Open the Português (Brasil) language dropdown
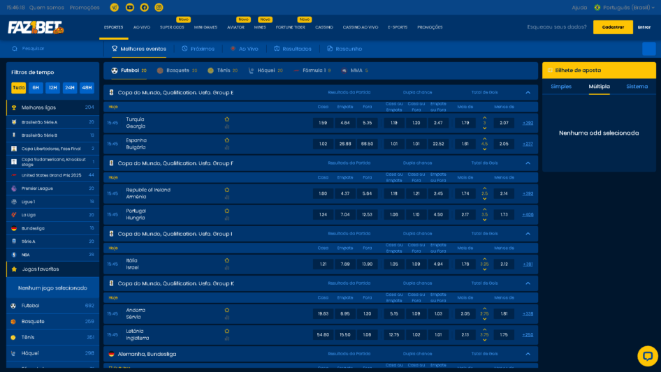This screenshot has width=661, height=372. tap(625, 8)
